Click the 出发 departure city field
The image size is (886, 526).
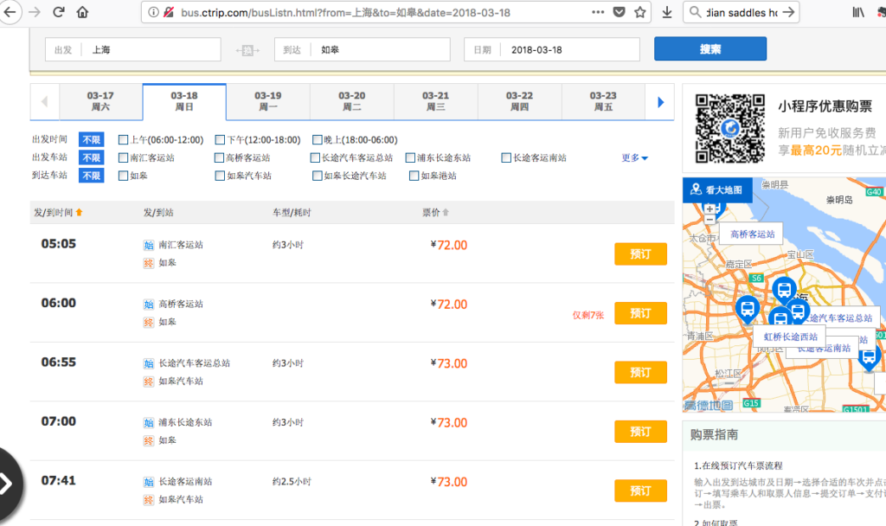(132, 49)
